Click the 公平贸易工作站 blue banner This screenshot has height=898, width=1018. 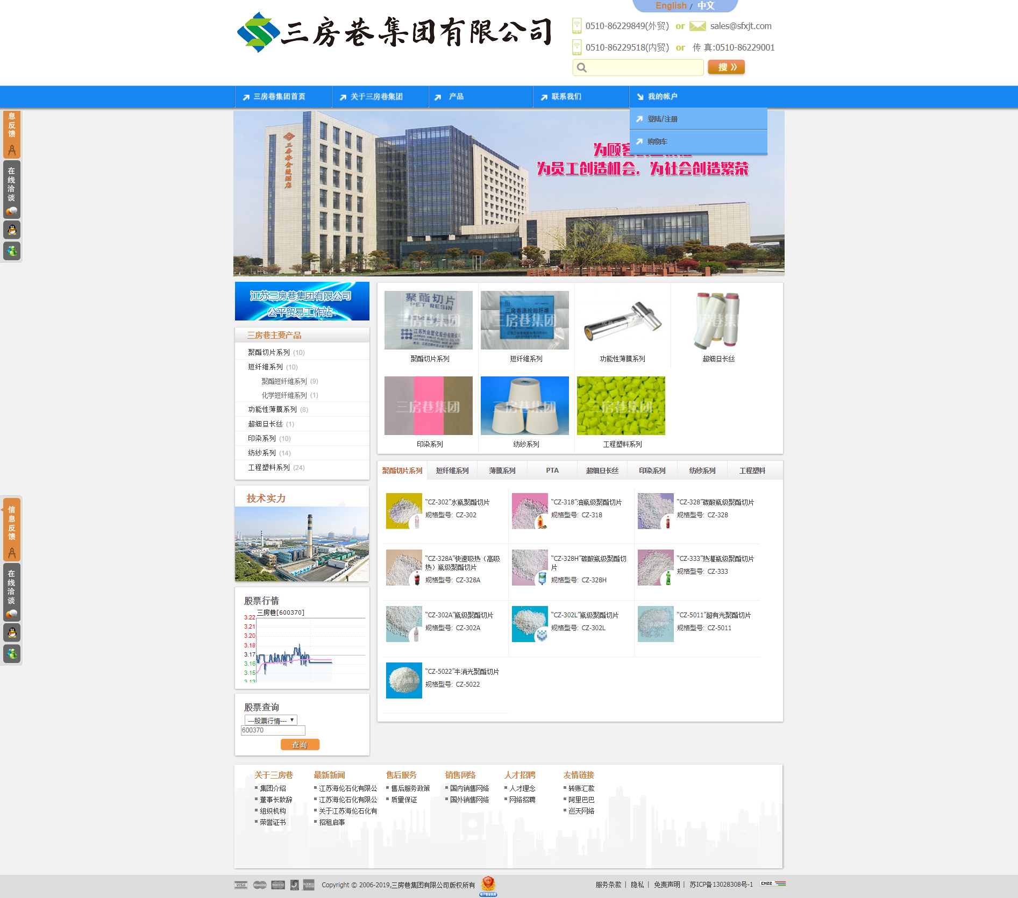coord(302,301)
